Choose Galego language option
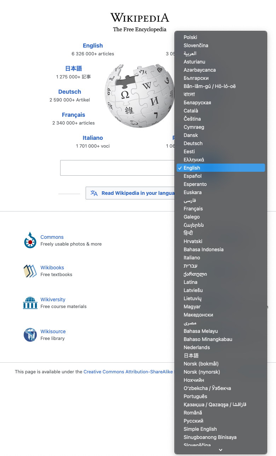 tap(221, 217)
